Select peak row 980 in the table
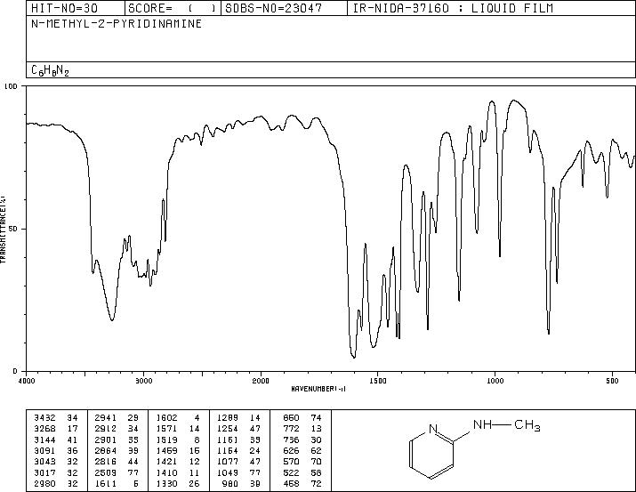This screenshot has width=636, height=492. [243, 483]
